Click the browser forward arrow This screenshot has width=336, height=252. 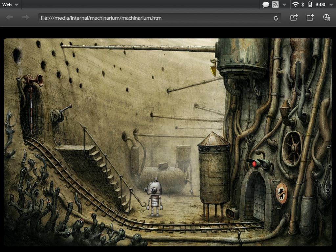(26, 18)
